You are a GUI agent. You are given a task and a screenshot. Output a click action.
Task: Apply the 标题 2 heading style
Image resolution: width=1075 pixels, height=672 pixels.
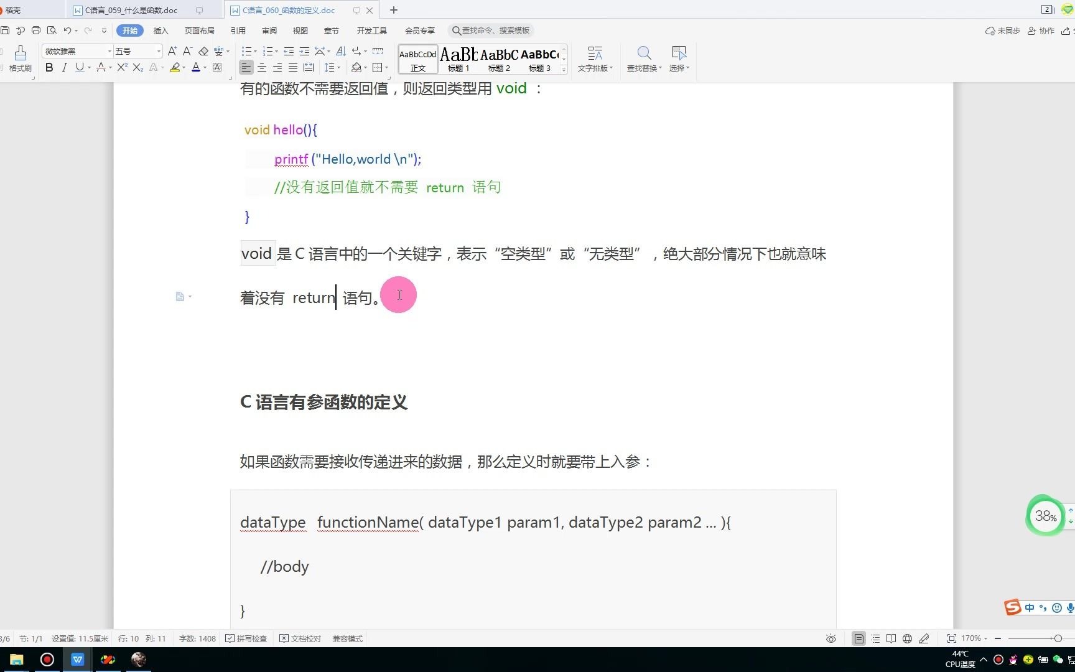499,59
